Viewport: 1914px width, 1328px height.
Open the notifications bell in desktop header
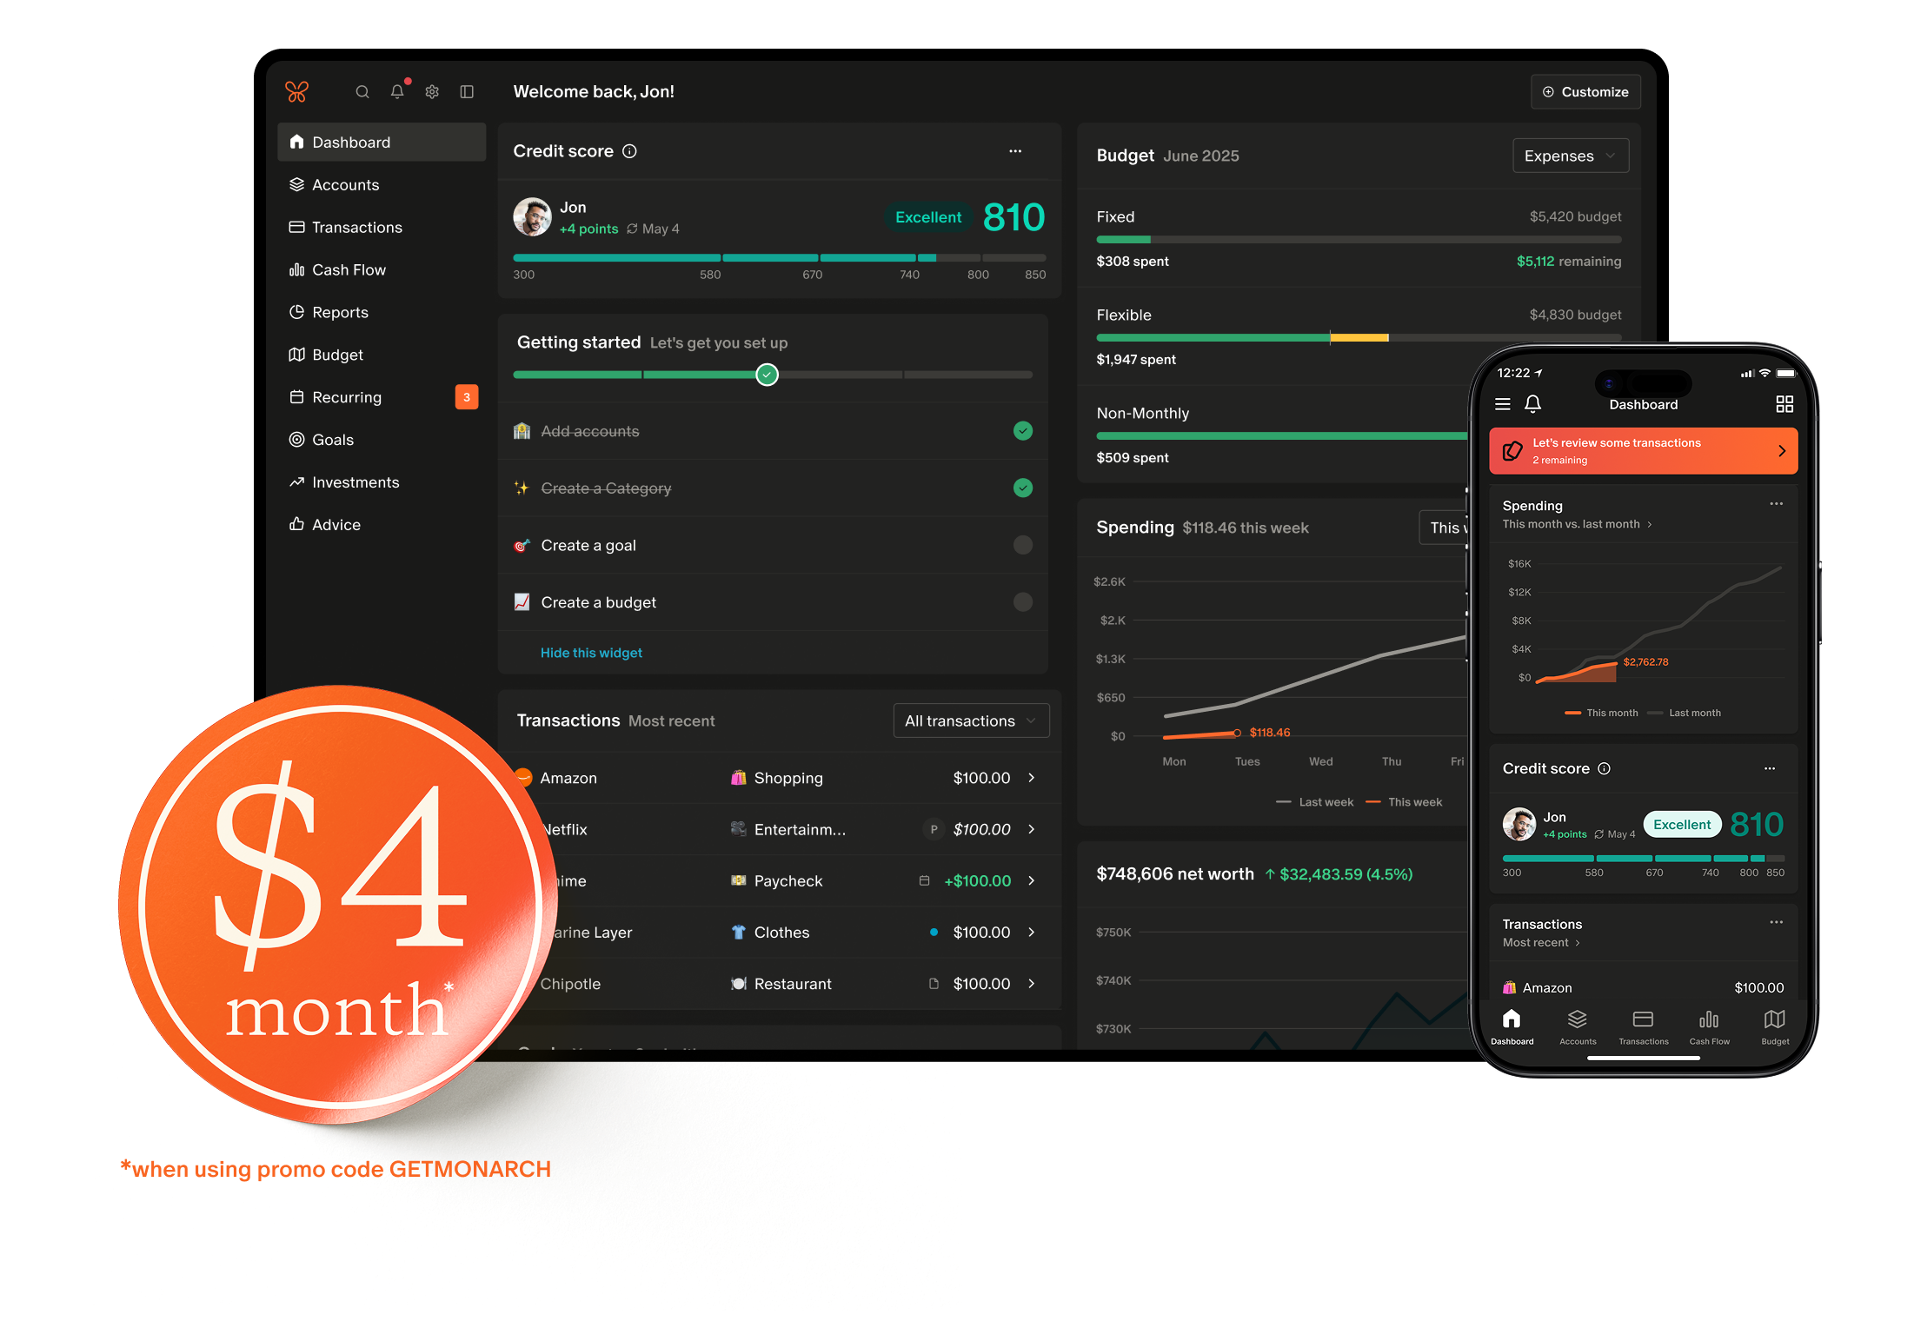[397, 92]
